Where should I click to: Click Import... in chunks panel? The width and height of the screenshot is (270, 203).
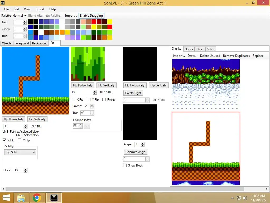(179, 56)
